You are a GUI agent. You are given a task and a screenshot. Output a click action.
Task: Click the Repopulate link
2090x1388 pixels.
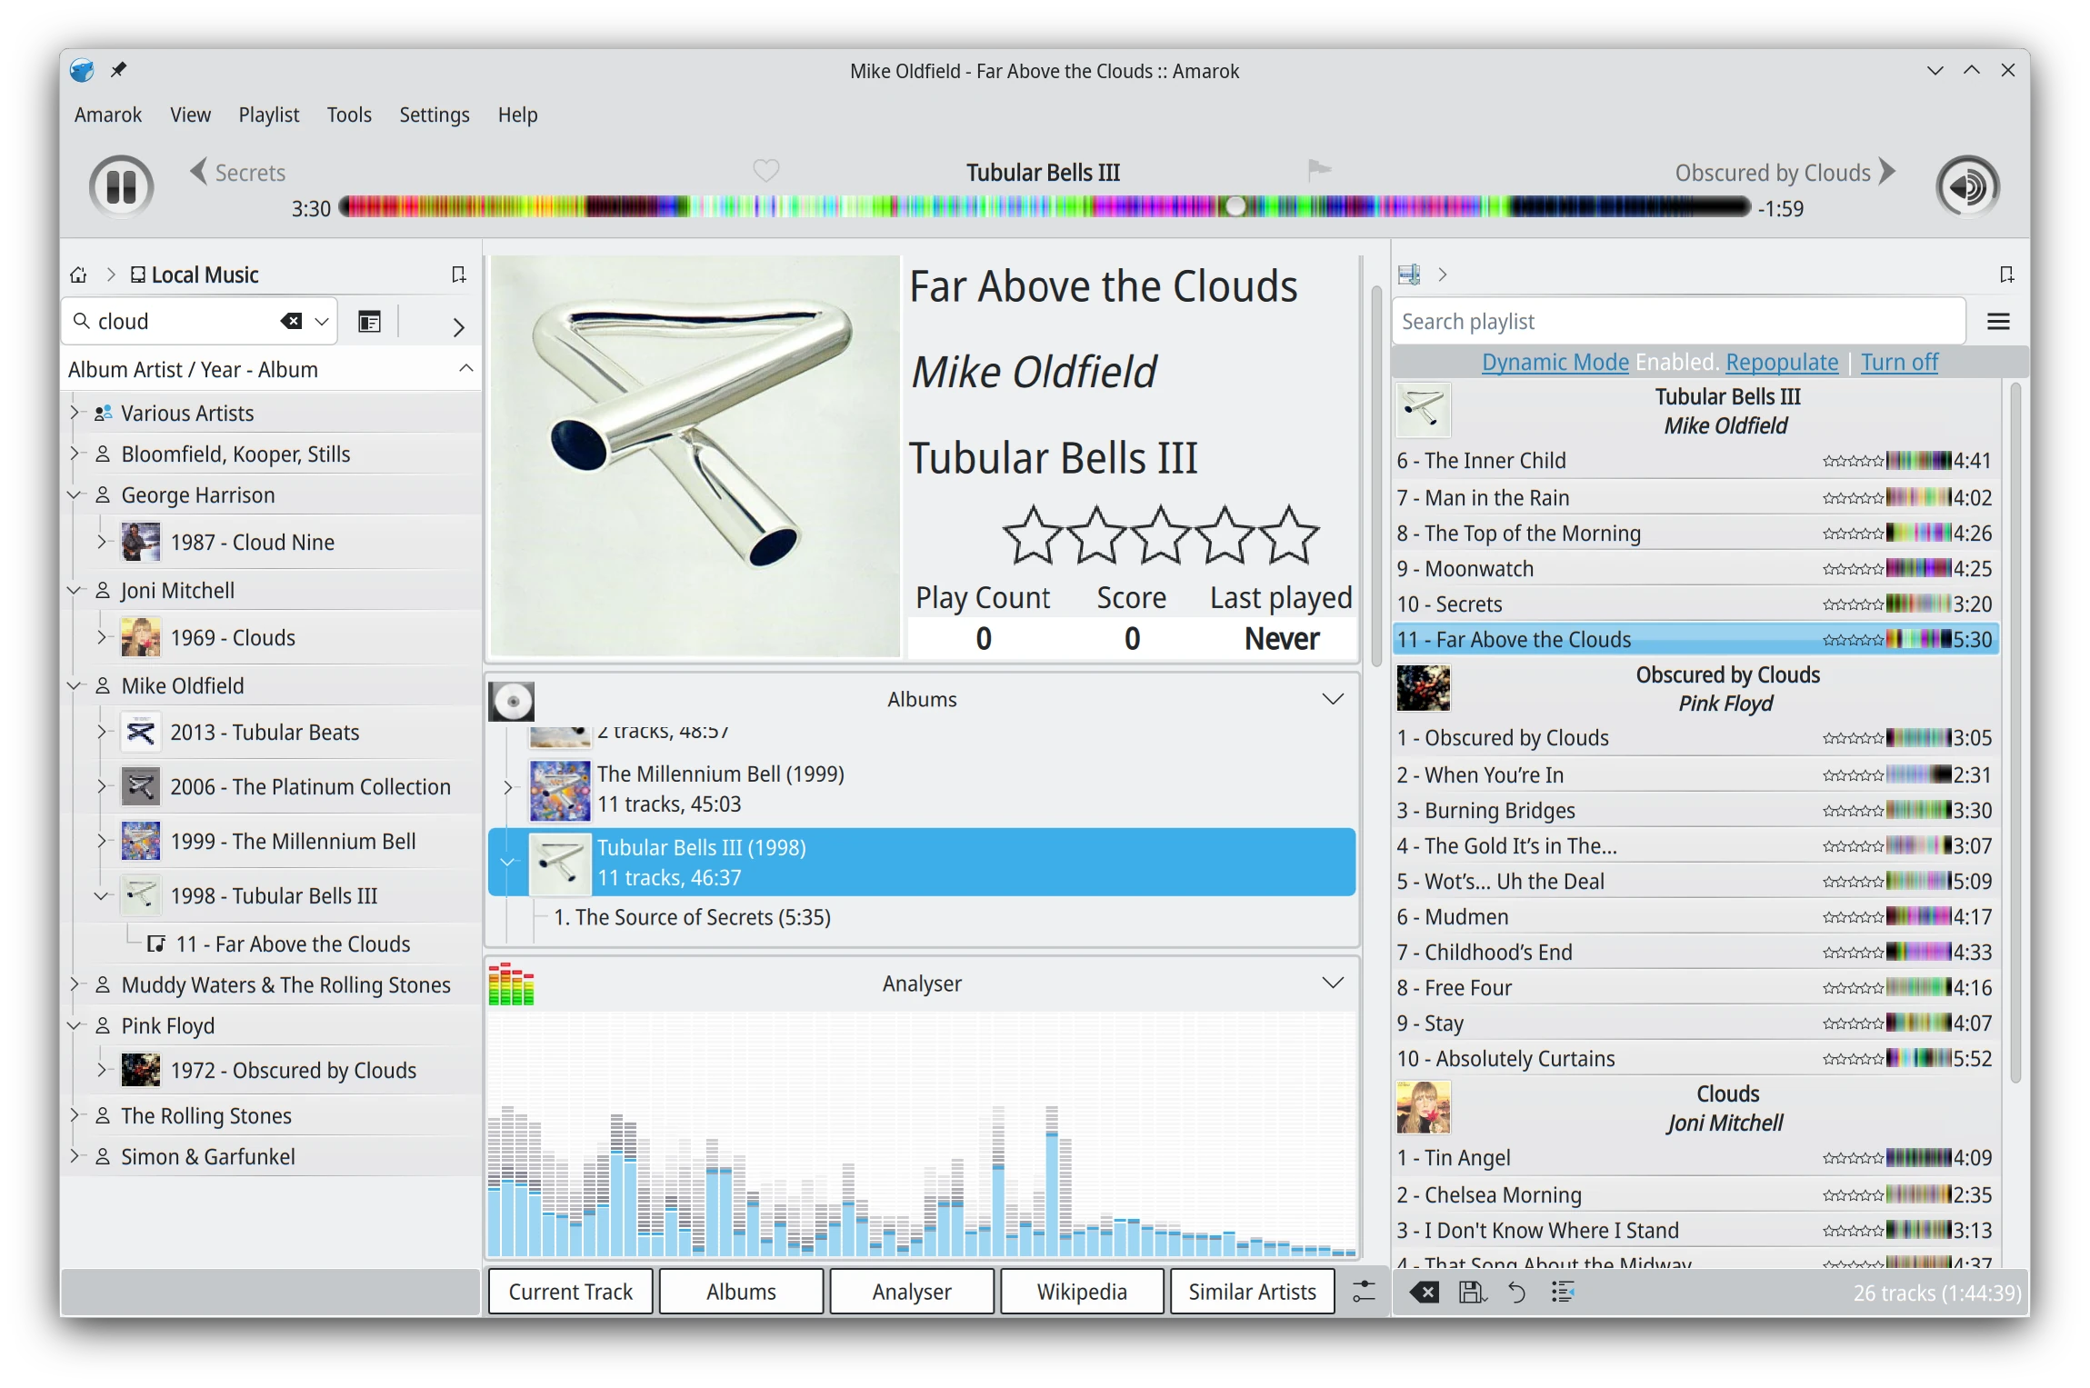[x=1781, y=362]
